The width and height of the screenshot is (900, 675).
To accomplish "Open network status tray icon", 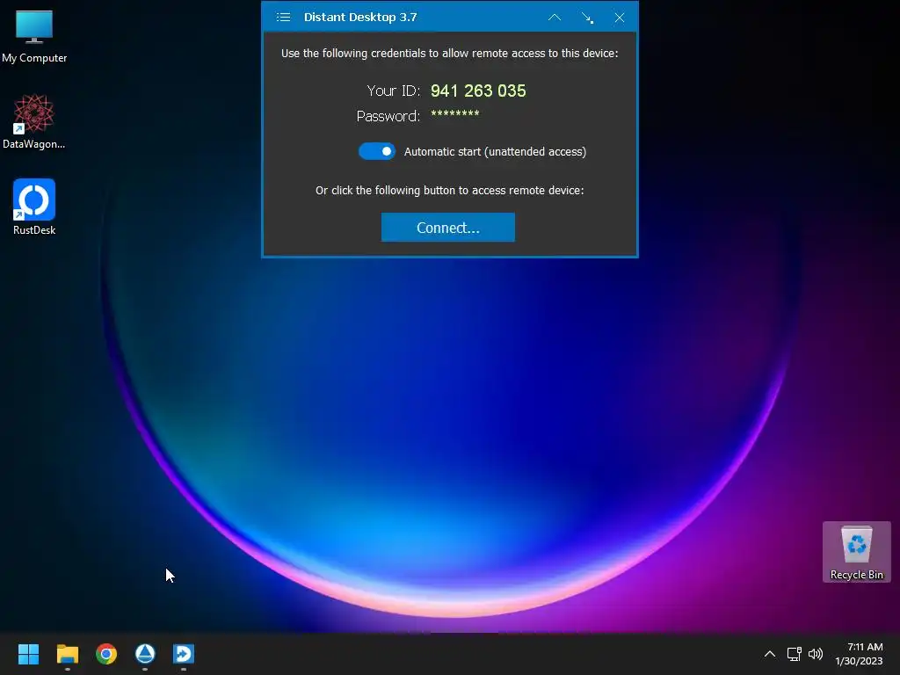I will click(x=795, y=654).
